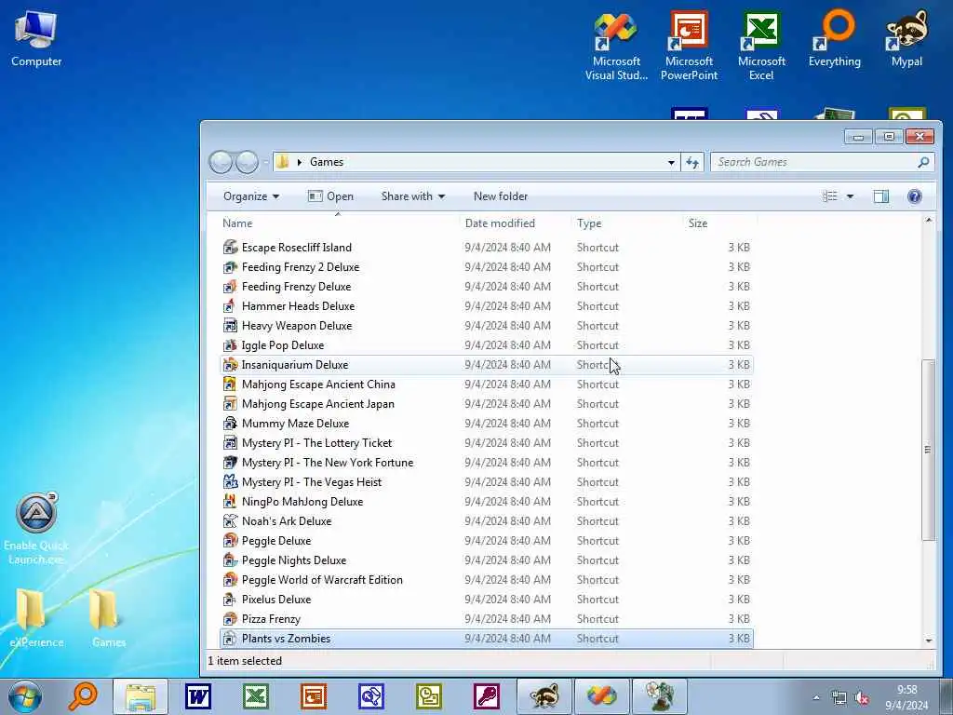Click the muted volume tray icon

click(862, 698)
